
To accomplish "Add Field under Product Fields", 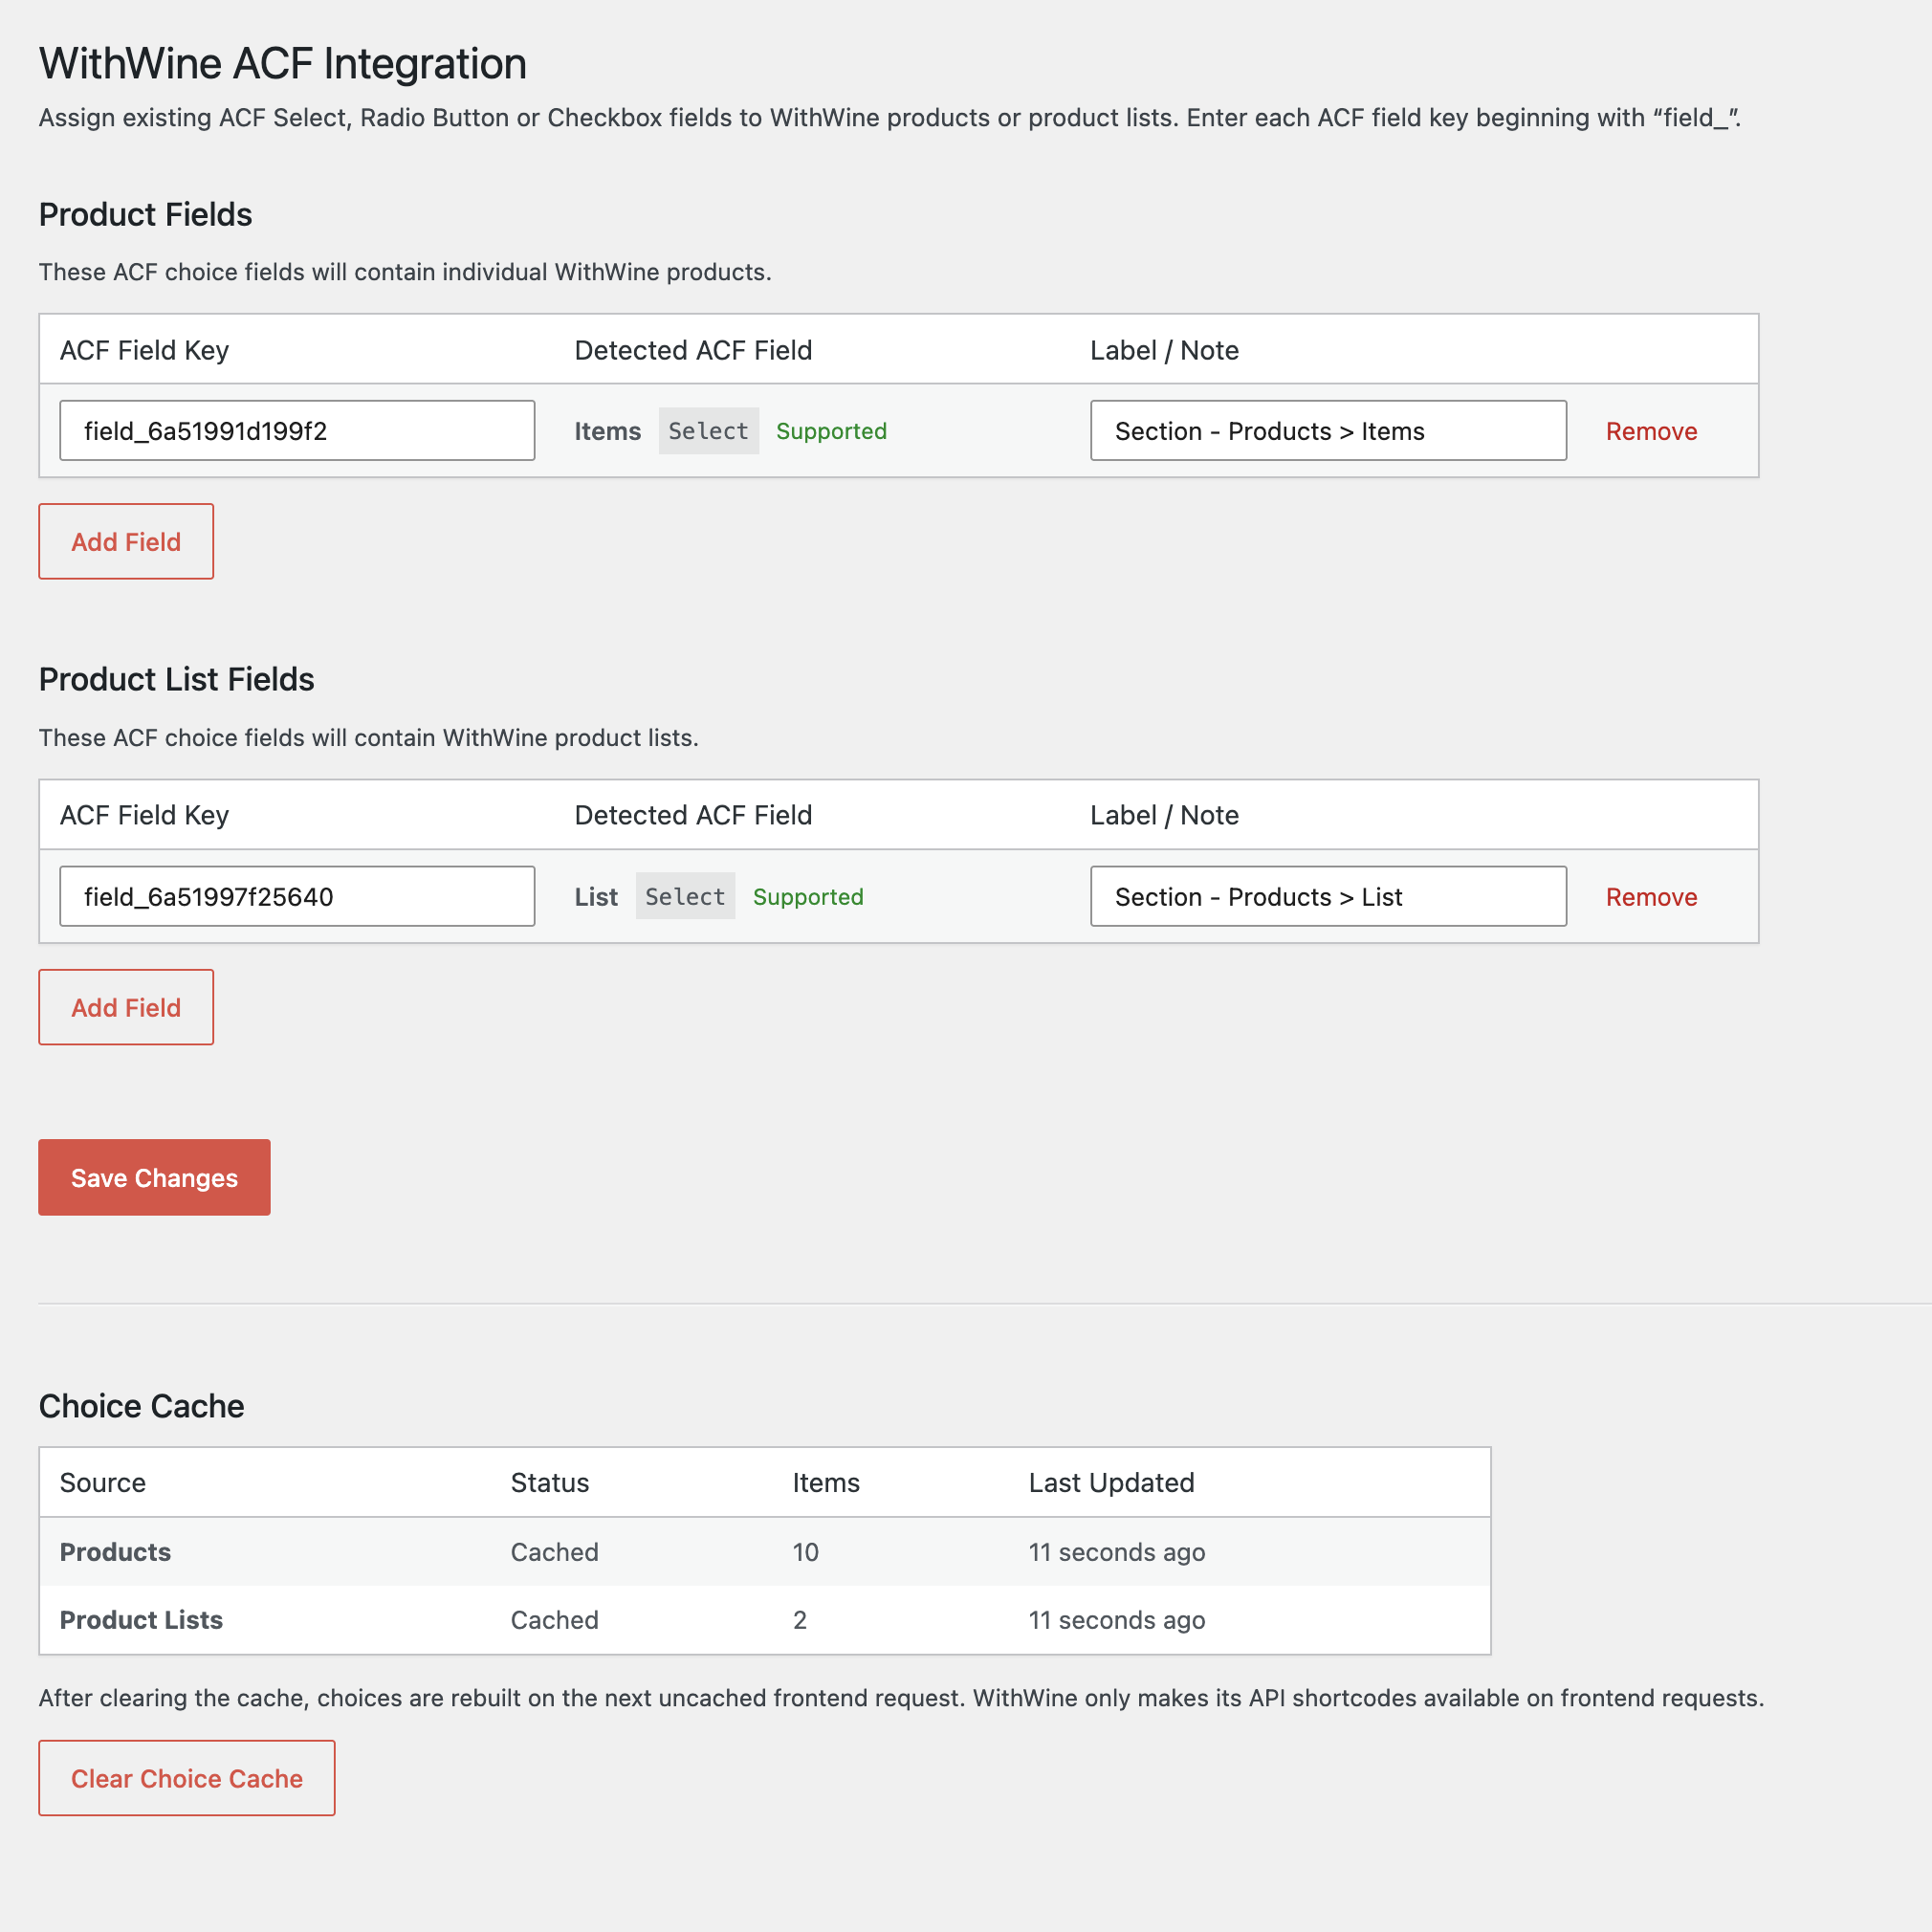I will 126,541.
